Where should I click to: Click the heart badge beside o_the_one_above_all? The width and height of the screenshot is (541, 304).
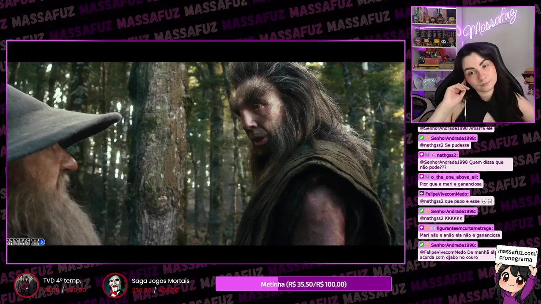(422, 177)
